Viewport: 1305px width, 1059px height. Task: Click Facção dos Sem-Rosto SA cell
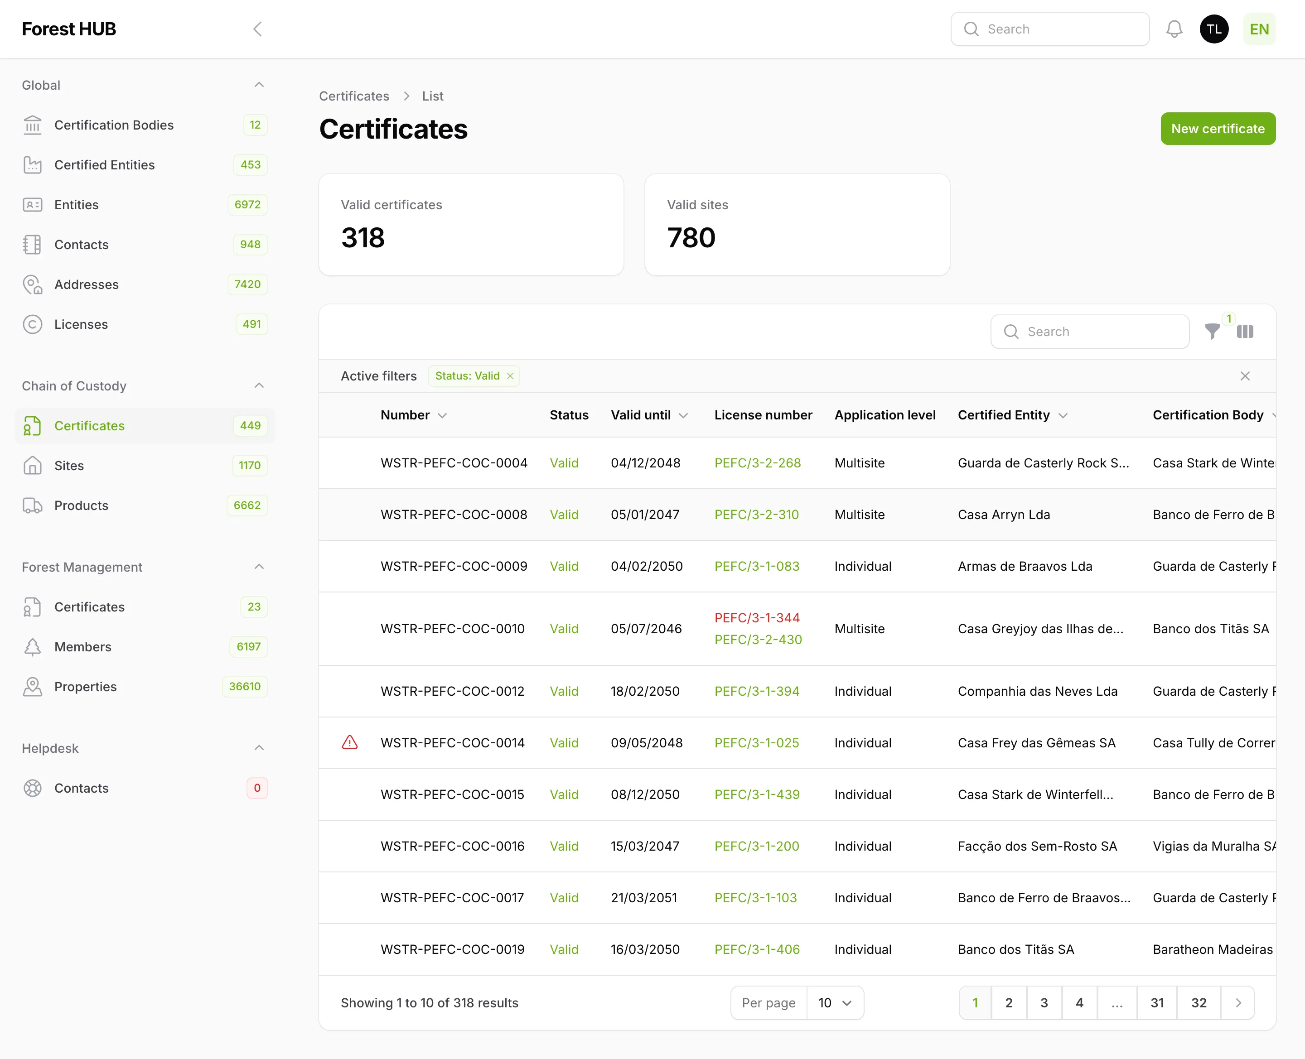(x=1037, y=846)
